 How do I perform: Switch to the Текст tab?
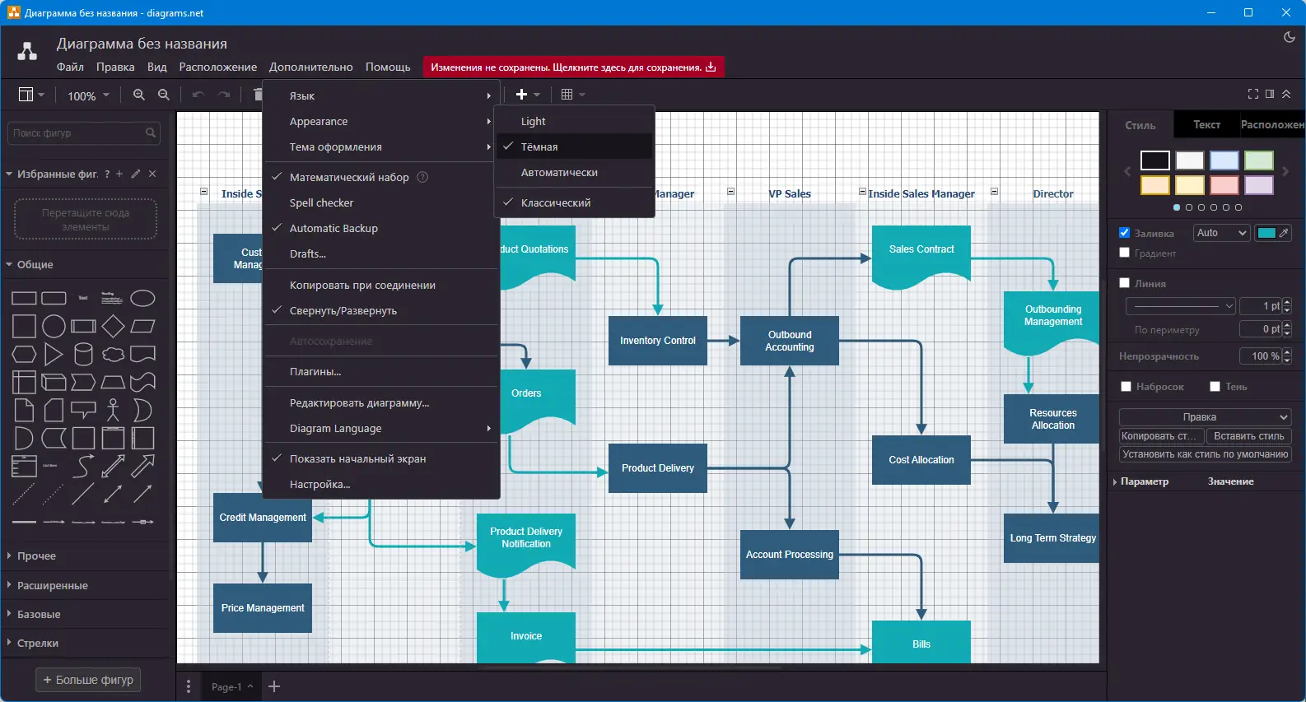(x=1206, y=125)
